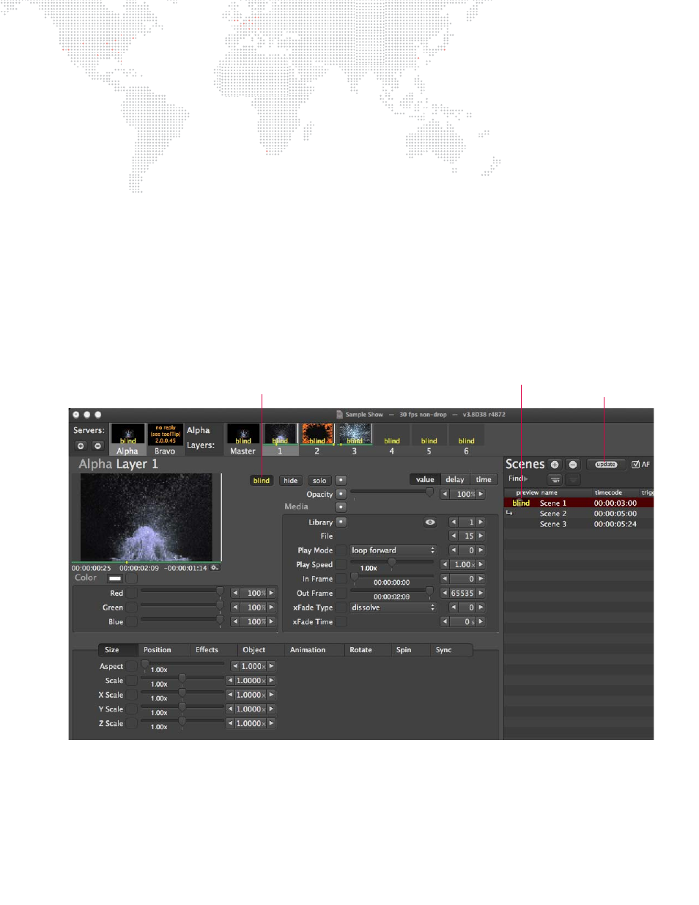Select the value mode tab
The height and width of the screenshot is (905, 699).
click(425, 480)
